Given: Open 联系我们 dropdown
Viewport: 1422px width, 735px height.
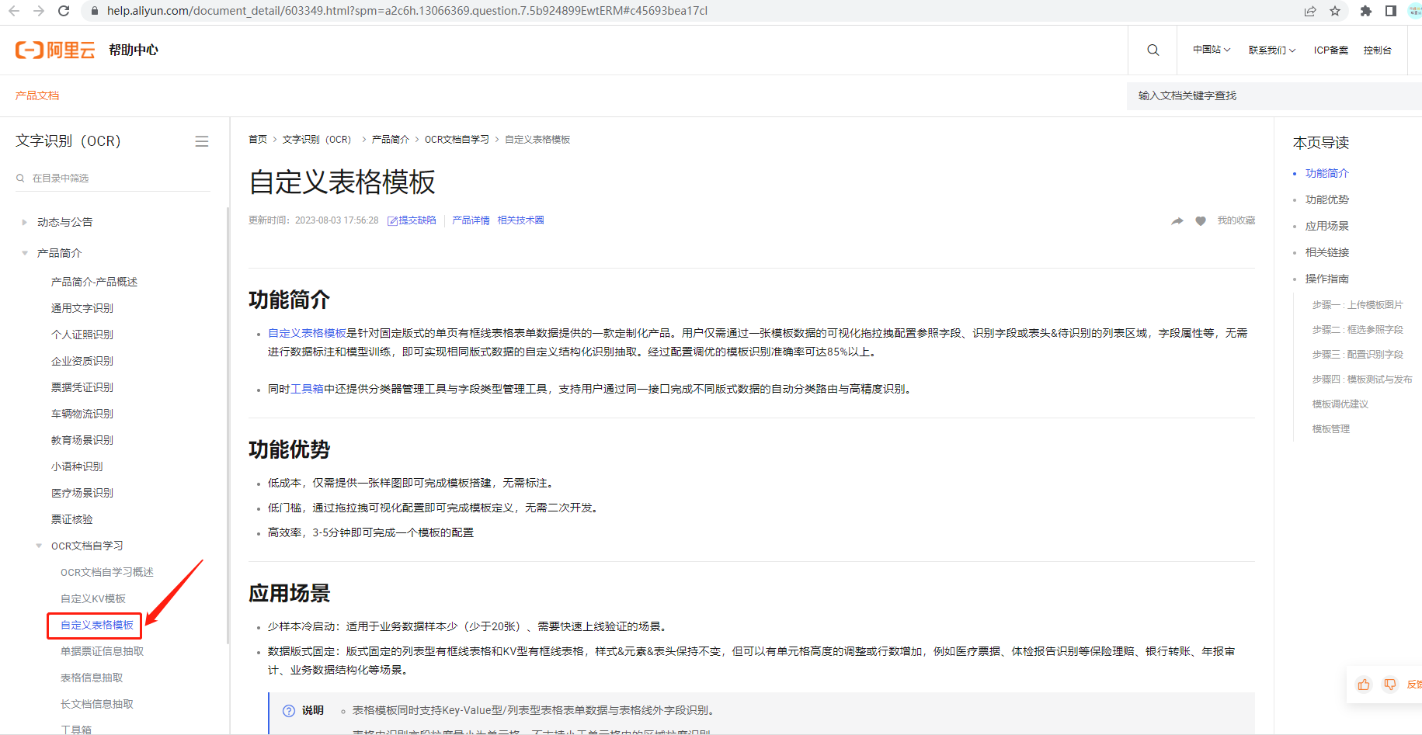Looking at the screenshot, I should click(x=1272, y=50).
